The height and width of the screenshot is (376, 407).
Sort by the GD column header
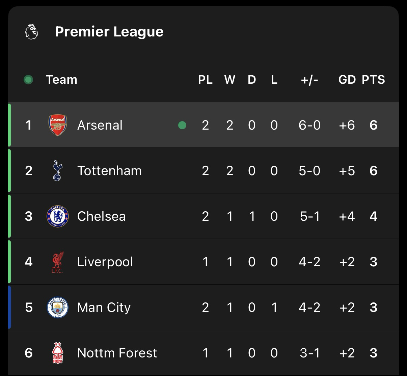click(x=347, y=80)
